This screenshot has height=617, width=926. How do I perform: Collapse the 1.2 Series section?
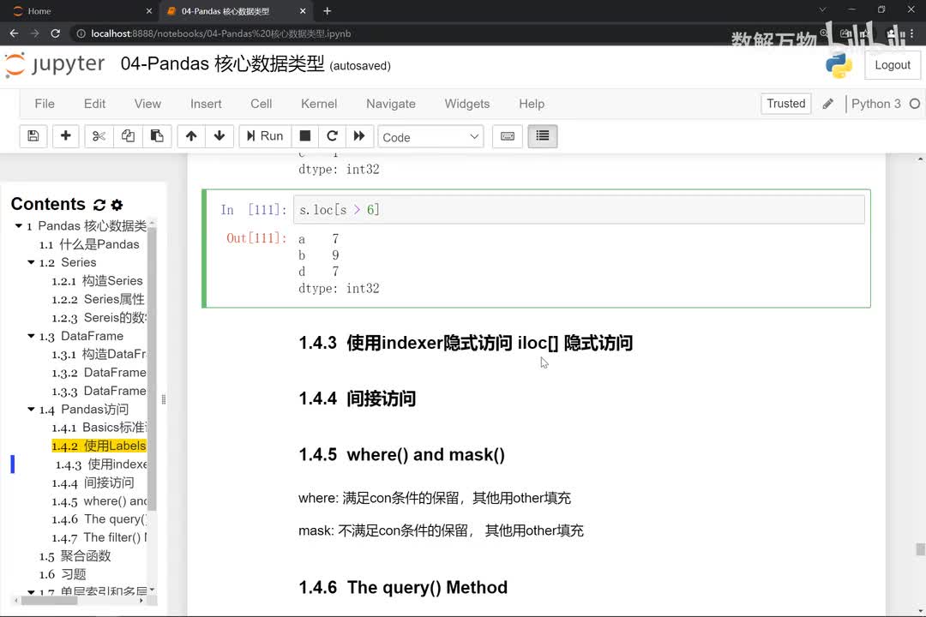31,262
